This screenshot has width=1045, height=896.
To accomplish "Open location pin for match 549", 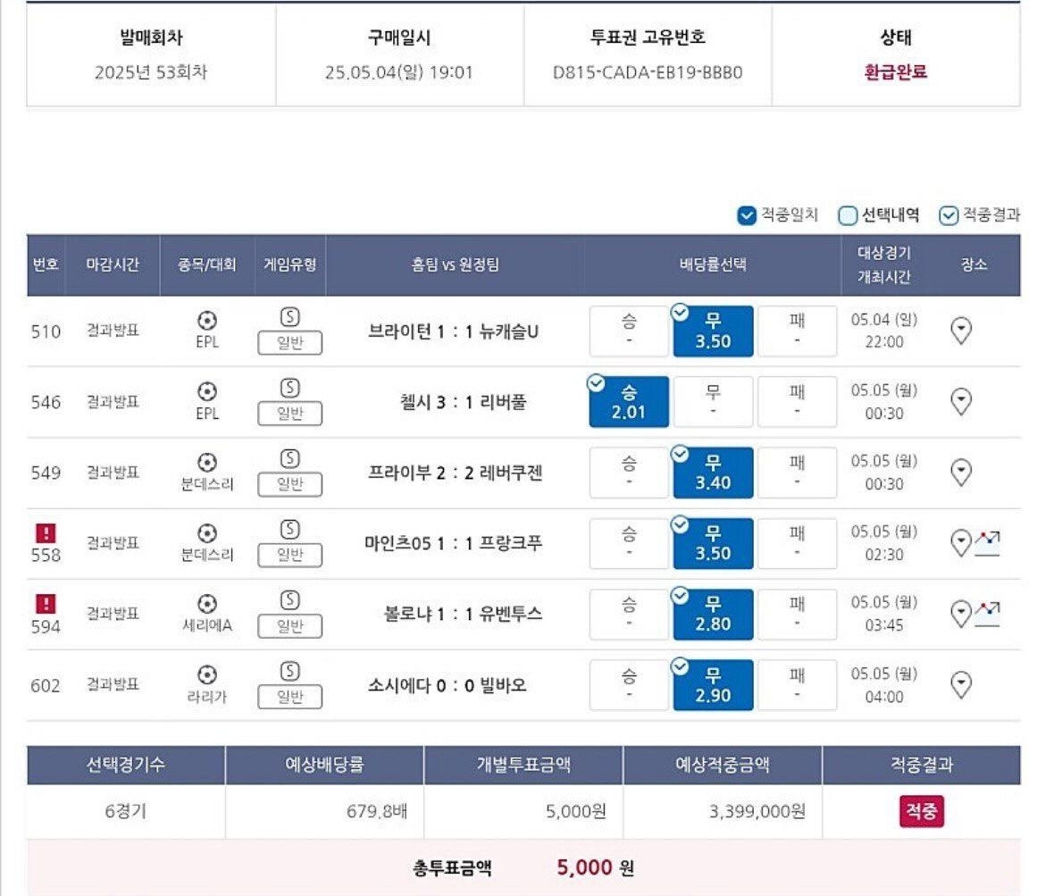I will pos(960,472).
